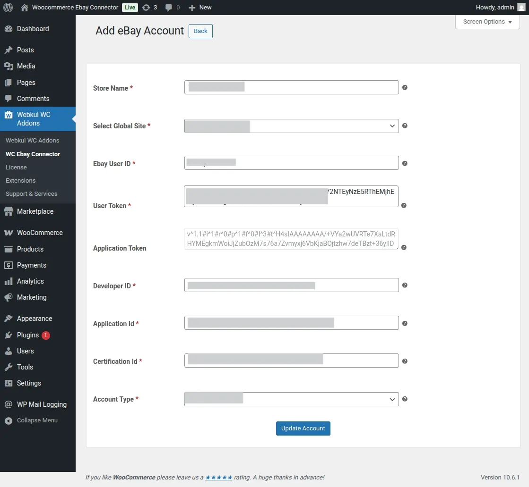This screenshot has width=529, height=487.
Task: Click the Payments dollar icon
Action: 9,265
